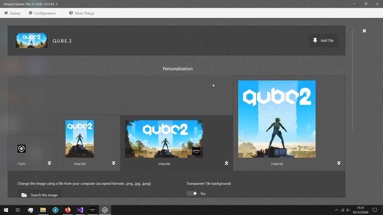Click the Search the image button
383x215 pixels.
[x=39, y=195]
